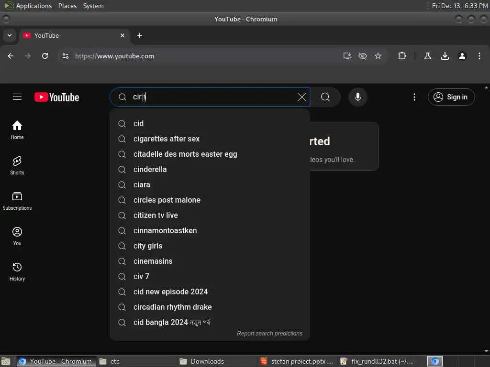490x367 pixels.
Task: Open the Places menu
Action: coord(67,6)
